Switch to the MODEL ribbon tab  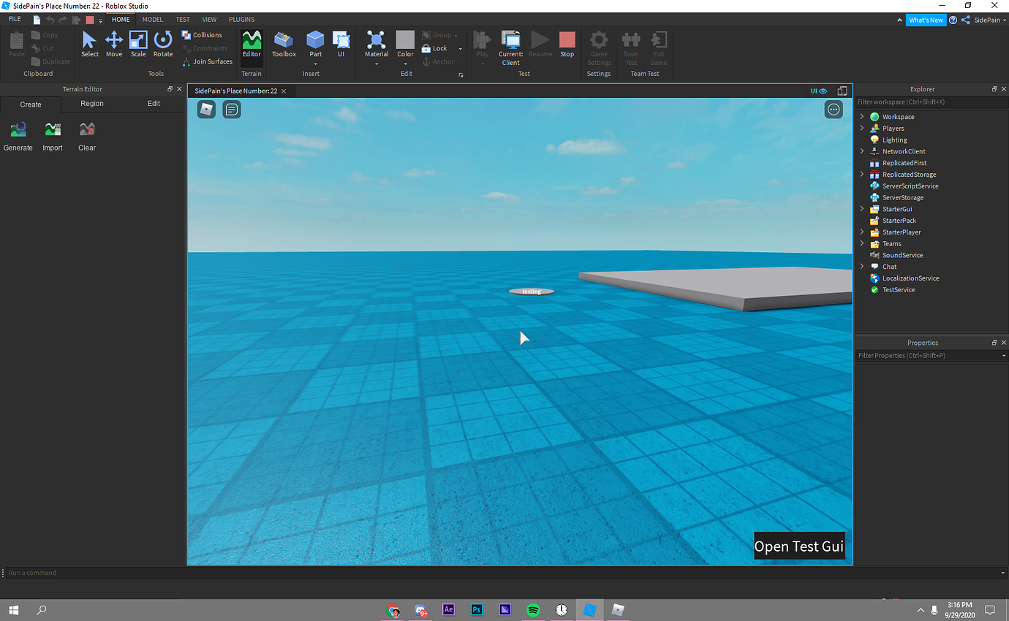pyautogui.click(x=152, y=19)
